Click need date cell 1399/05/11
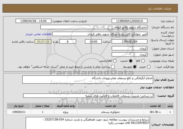183x129 pixels. click(19, 112)
